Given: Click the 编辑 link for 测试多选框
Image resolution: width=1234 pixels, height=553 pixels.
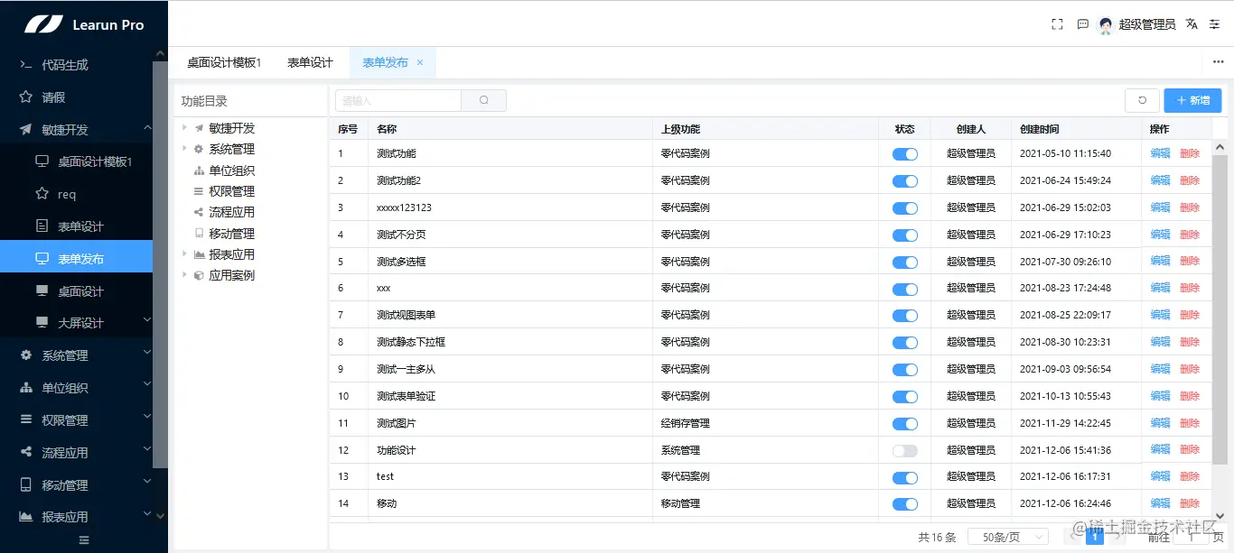Looking at the screenshot, I should (1159, 261).
